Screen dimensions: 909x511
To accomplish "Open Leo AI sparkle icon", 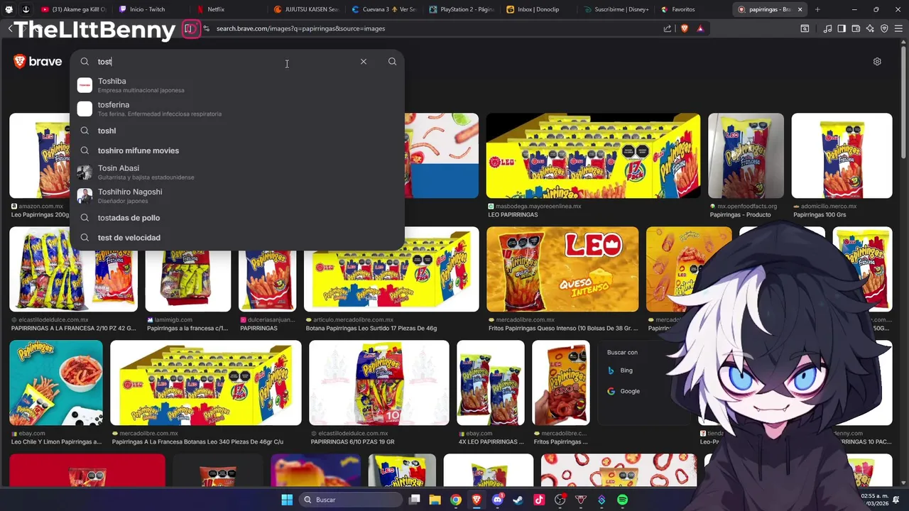I will [870, 28].
